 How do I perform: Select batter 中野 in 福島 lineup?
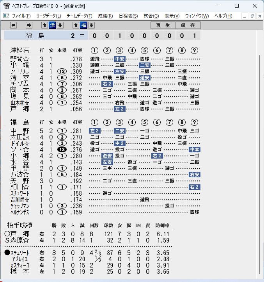click(x=19, y=131)
